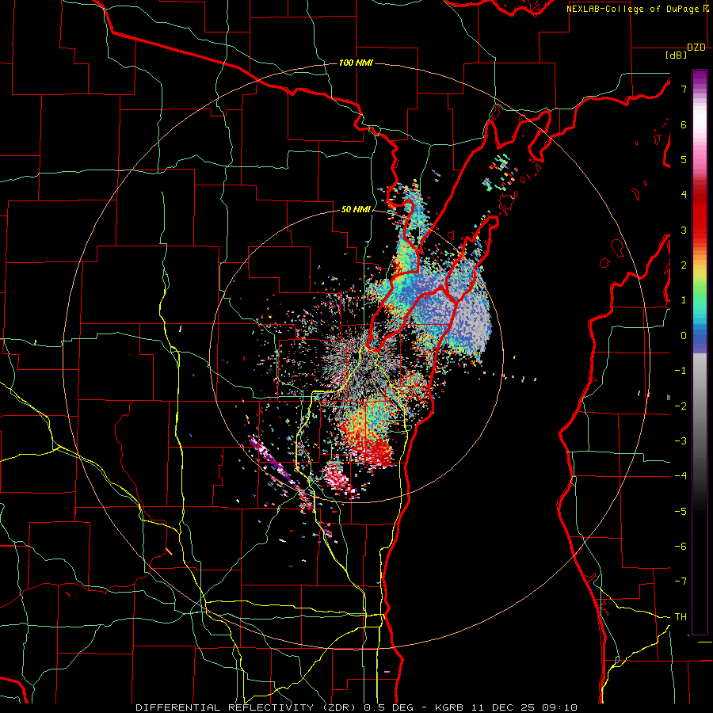Click the 3 value on color scale

(x=684, y=230)
